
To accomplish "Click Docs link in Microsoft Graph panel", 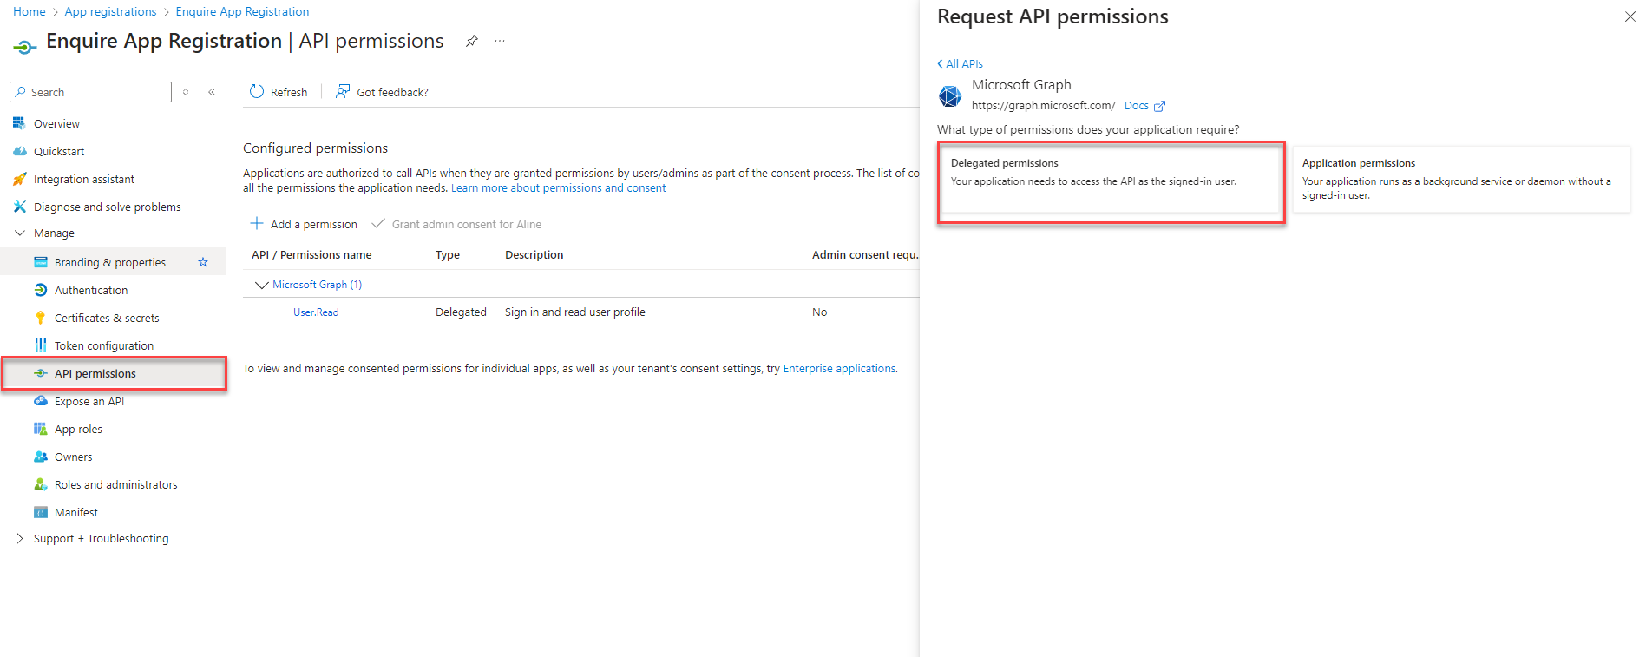I will (1137, 106).
